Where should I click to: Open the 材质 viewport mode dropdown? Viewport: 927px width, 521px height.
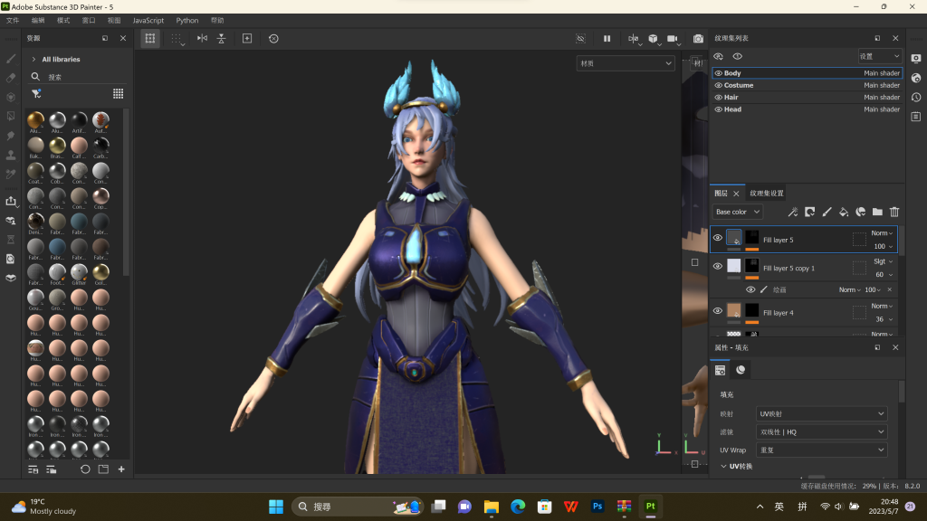pyautogui.click(x=626, y=63)
